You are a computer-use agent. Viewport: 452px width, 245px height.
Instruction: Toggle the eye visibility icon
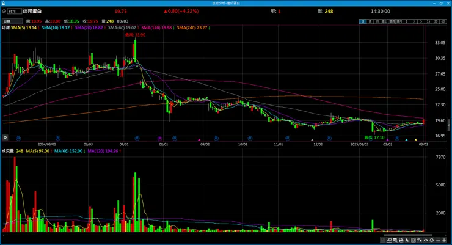point(426,240)
